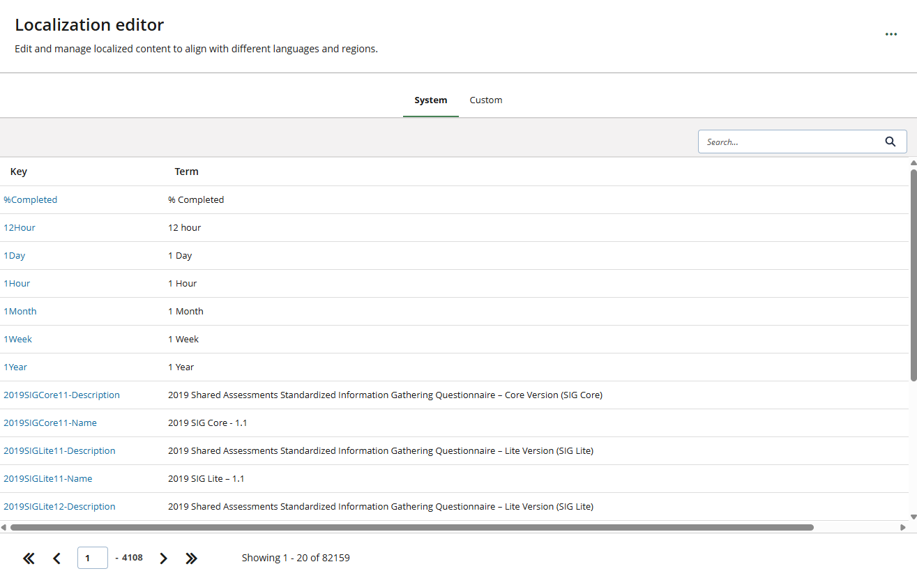Open 2019SIGCore11-Description key
This screenshot has width=917, height=578.
click(61, 395)
